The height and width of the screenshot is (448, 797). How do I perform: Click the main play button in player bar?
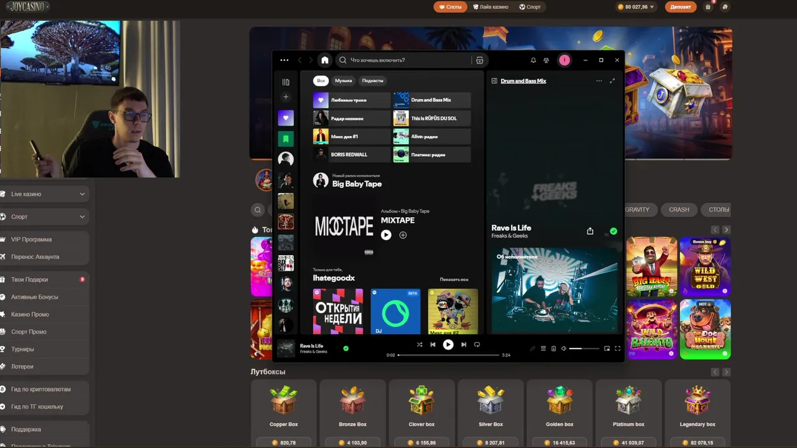tap(448, 345)
